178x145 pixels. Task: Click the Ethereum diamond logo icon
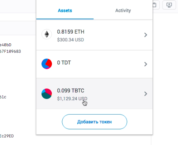tap(47, 34)
